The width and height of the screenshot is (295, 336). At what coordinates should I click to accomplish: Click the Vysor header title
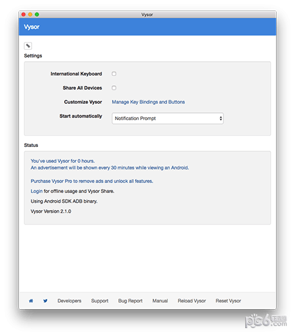coord(31,27)
